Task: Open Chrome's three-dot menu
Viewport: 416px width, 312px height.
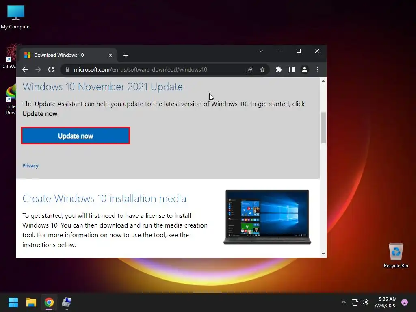Action: (x=318, y=69)
